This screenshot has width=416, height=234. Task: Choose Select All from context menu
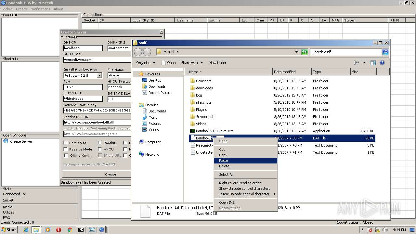(x=245, y=175)
